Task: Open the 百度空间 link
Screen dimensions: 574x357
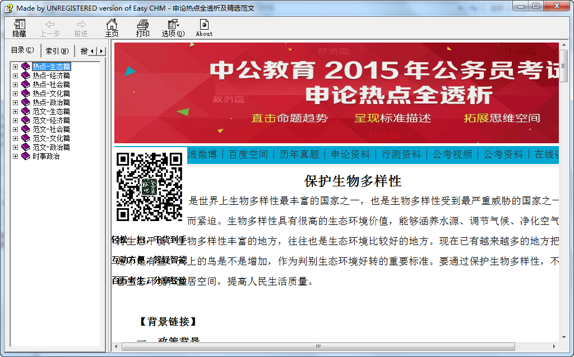Action: 248,154
